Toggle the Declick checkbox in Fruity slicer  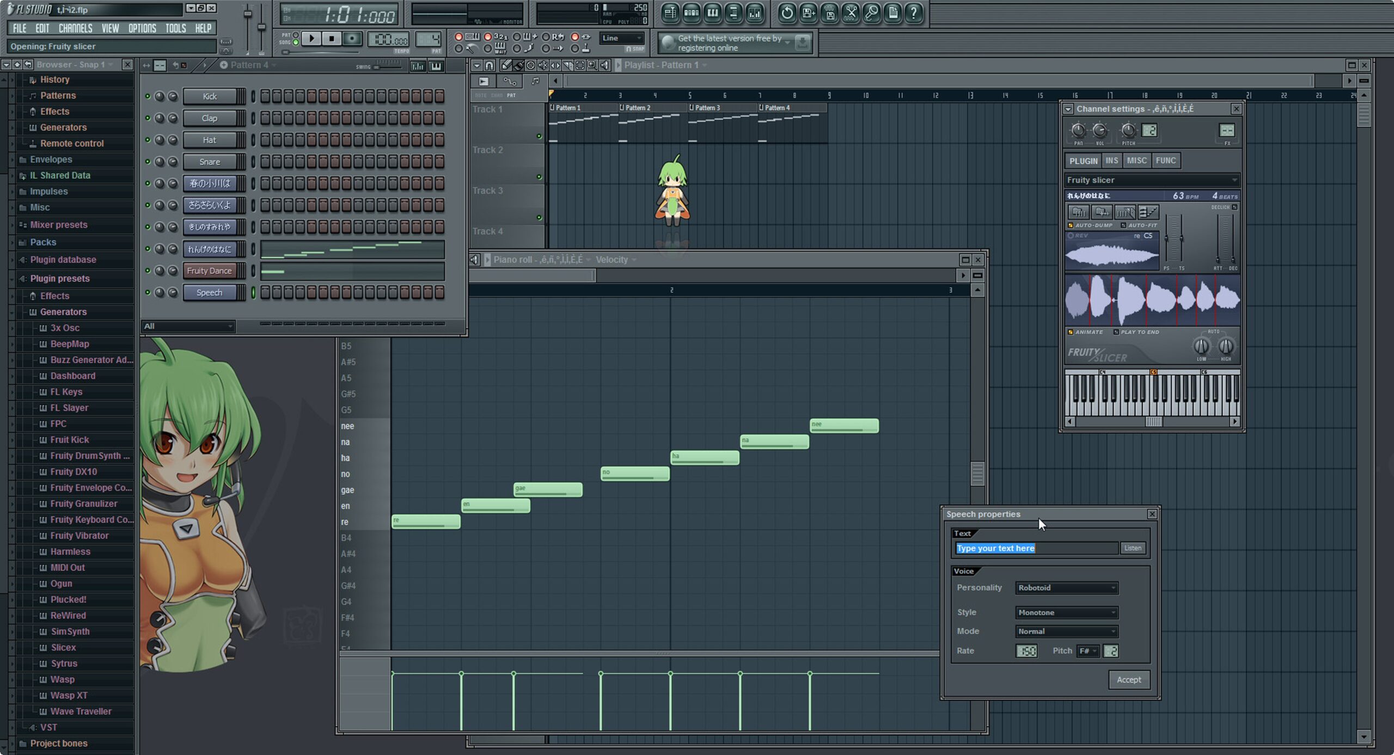[x=1234, y=207]
